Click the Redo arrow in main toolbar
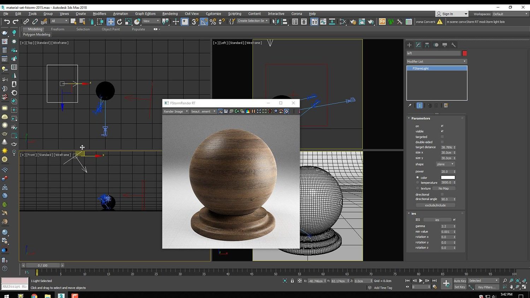 coord(16,22)
